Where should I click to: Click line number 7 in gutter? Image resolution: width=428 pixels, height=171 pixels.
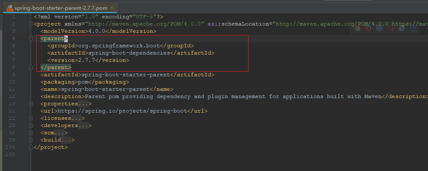pyautogui.click(x=14, y=60)
